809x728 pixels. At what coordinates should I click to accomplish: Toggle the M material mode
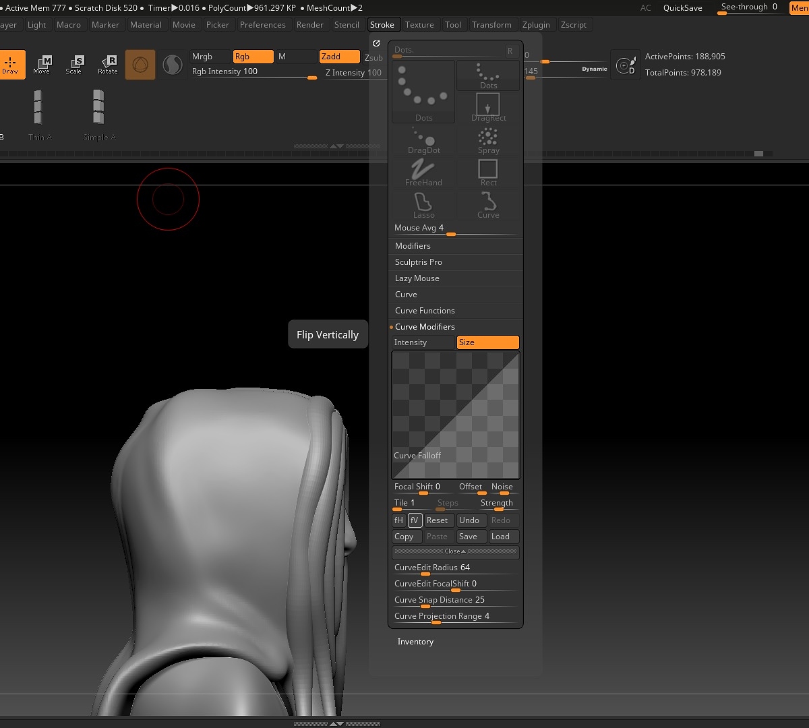click(296, 57)
